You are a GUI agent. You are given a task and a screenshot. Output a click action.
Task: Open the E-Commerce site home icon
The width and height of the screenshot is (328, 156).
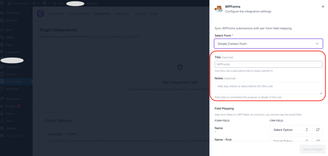[x=9, y=3]
